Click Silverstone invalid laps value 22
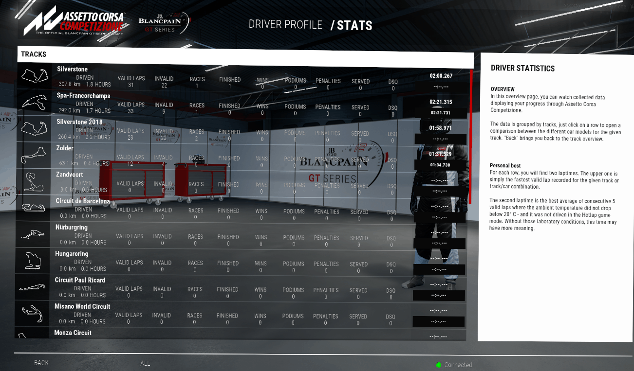Viewport: 634px width, 371px height. point(164,86)
